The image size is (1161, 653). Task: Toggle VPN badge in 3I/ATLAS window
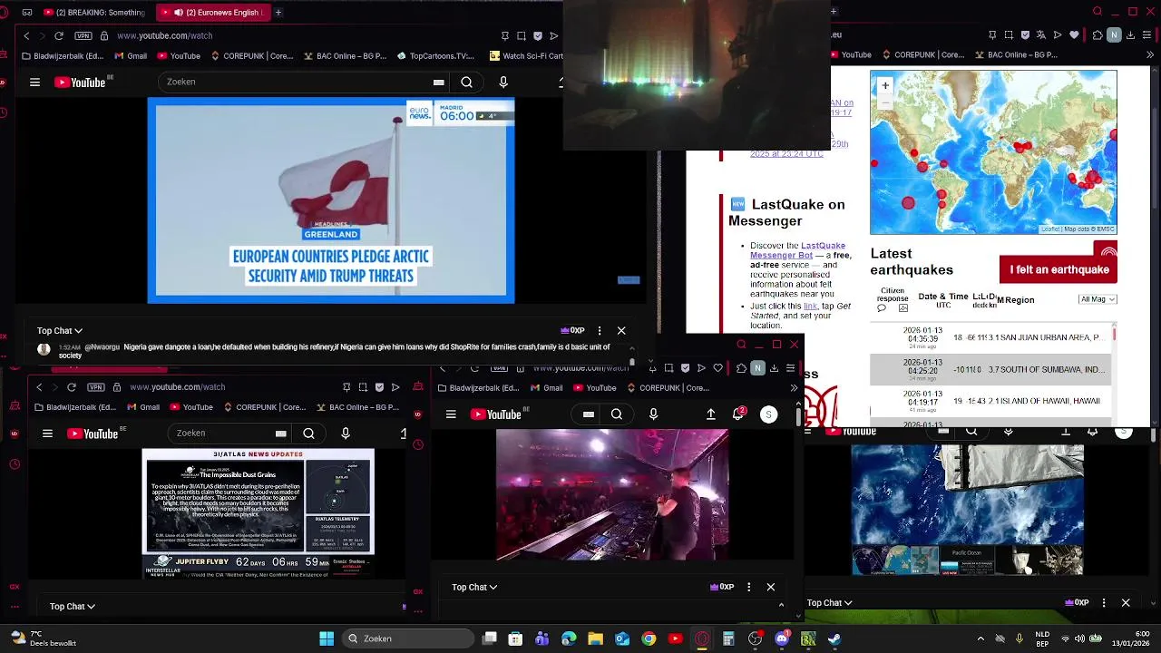pyautogui.click(x=96, y=386)
